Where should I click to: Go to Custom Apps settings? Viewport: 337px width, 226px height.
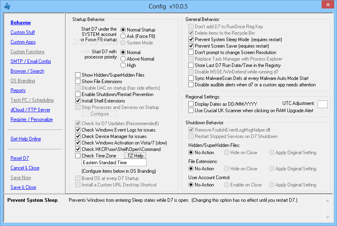(x=23, y=42)
